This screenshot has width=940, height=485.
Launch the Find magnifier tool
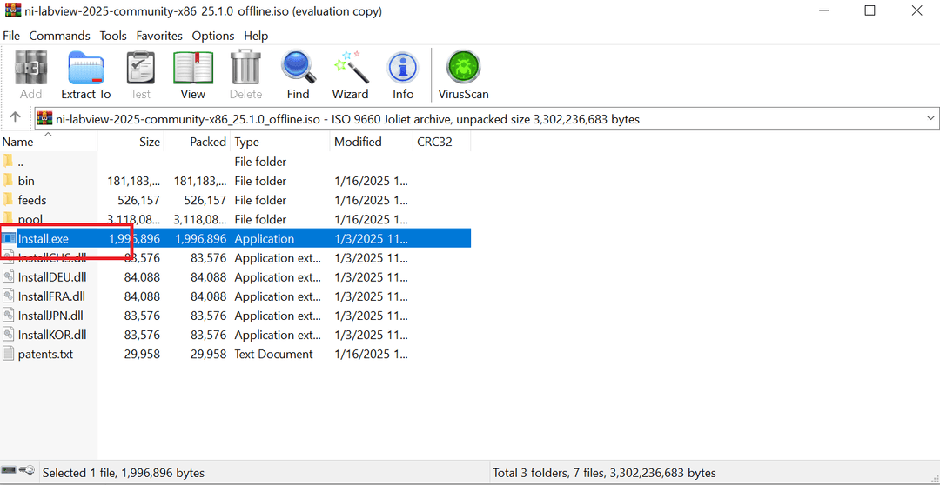coord(298,75)
